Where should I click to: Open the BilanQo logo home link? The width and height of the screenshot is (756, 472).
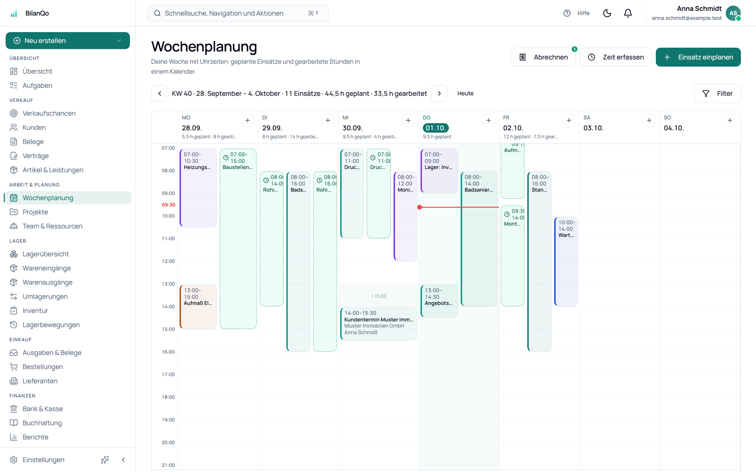tap(29, 13)
